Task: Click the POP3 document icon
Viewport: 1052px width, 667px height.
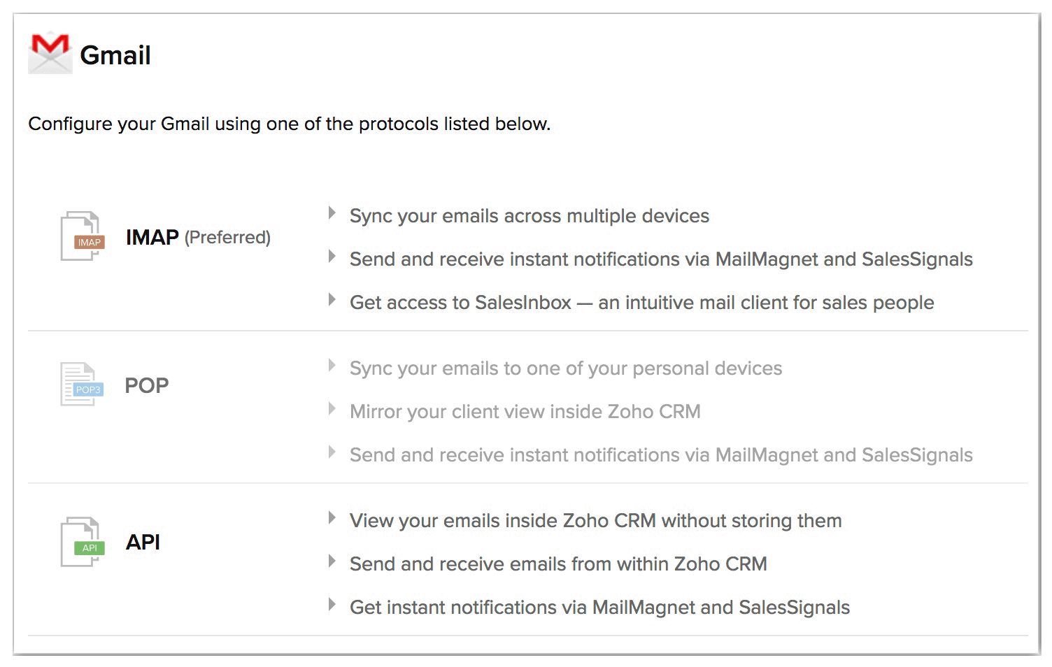Action: coord(82,384)
